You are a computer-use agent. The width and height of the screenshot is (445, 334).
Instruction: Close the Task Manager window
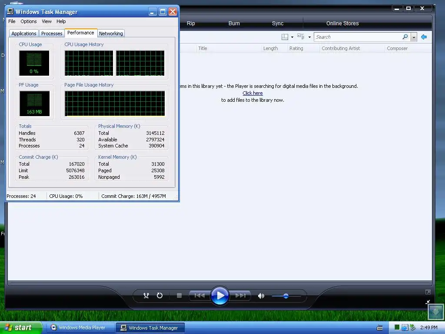(x=173, y=12)
